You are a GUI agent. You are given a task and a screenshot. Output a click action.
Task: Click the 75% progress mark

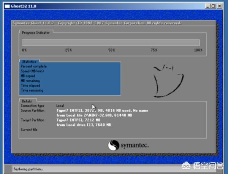154,50
